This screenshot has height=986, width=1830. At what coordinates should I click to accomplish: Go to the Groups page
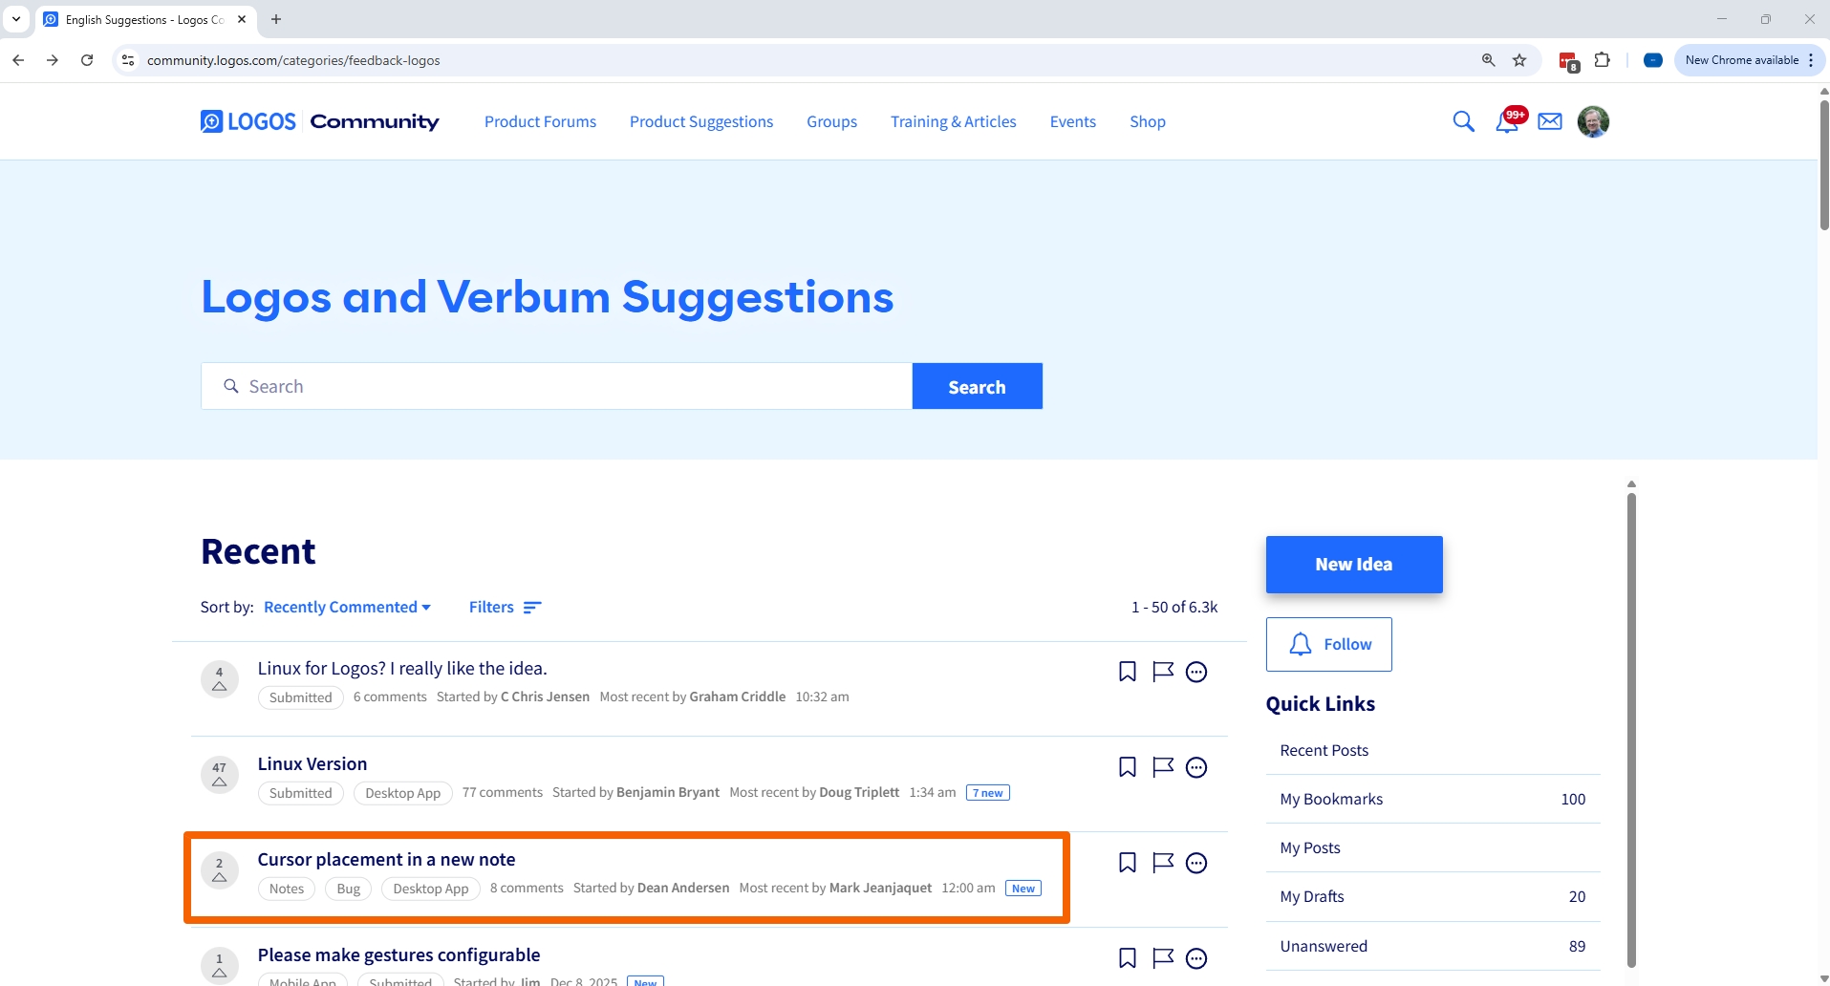click(x=831, y=121)
